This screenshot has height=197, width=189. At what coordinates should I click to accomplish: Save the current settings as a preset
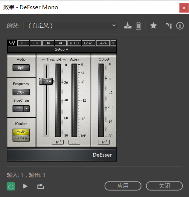(127, 26)
